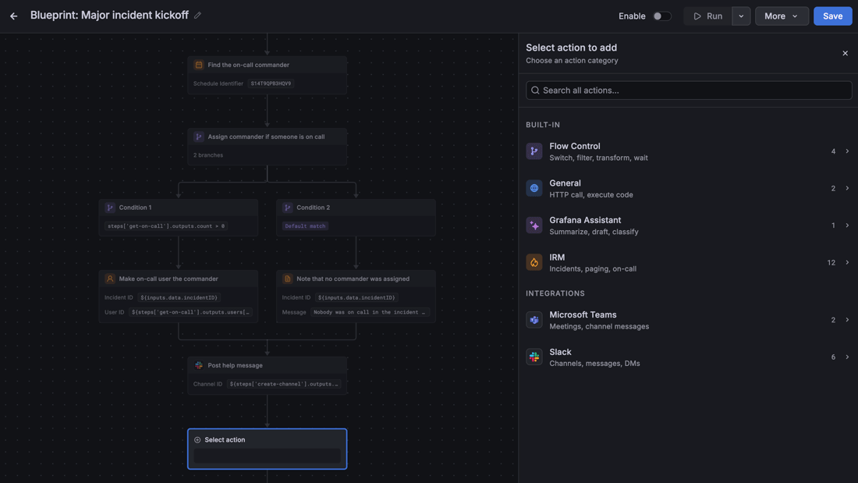Click the IRM flame icon
The image size is (858, 483).
pyautogui.click(x=534, y=262)
